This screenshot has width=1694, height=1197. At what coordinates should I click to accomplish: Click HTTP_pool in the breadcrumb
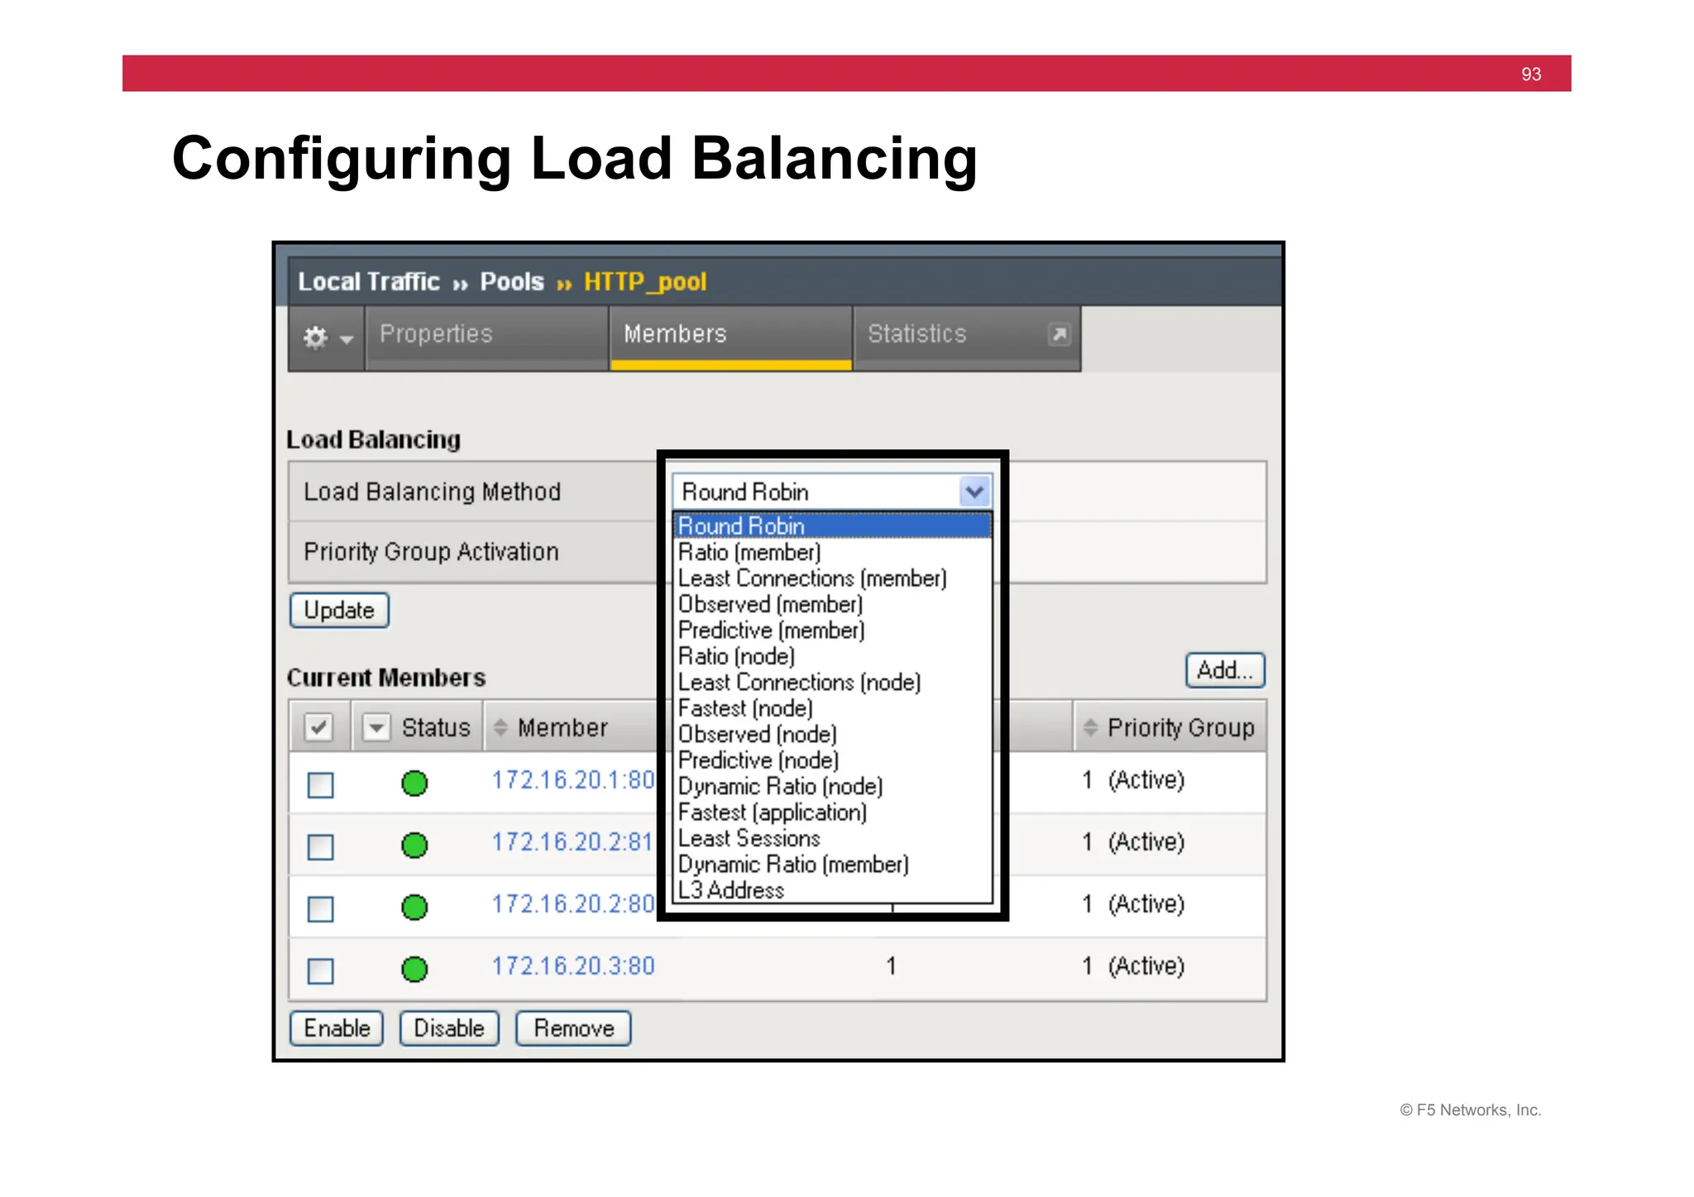645,282
